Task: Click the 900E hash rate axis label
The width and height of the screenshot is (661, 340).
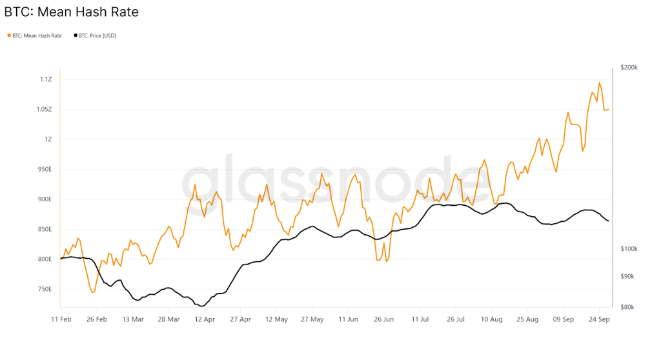Action: (45, 199)
